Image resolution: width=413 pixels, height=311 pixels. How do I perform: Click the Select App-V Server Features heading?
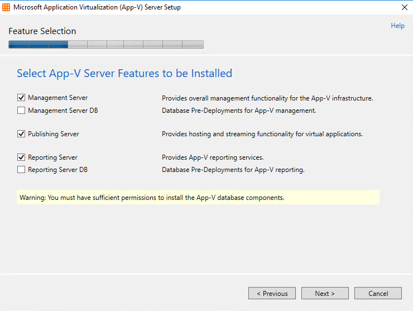[x=124, y=74]
